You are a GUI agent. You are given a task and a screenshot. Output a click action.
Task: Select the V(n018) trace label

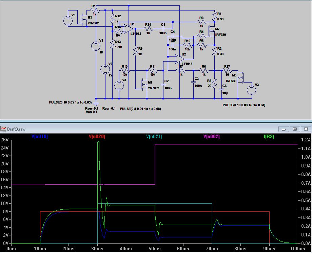point(39,136)
